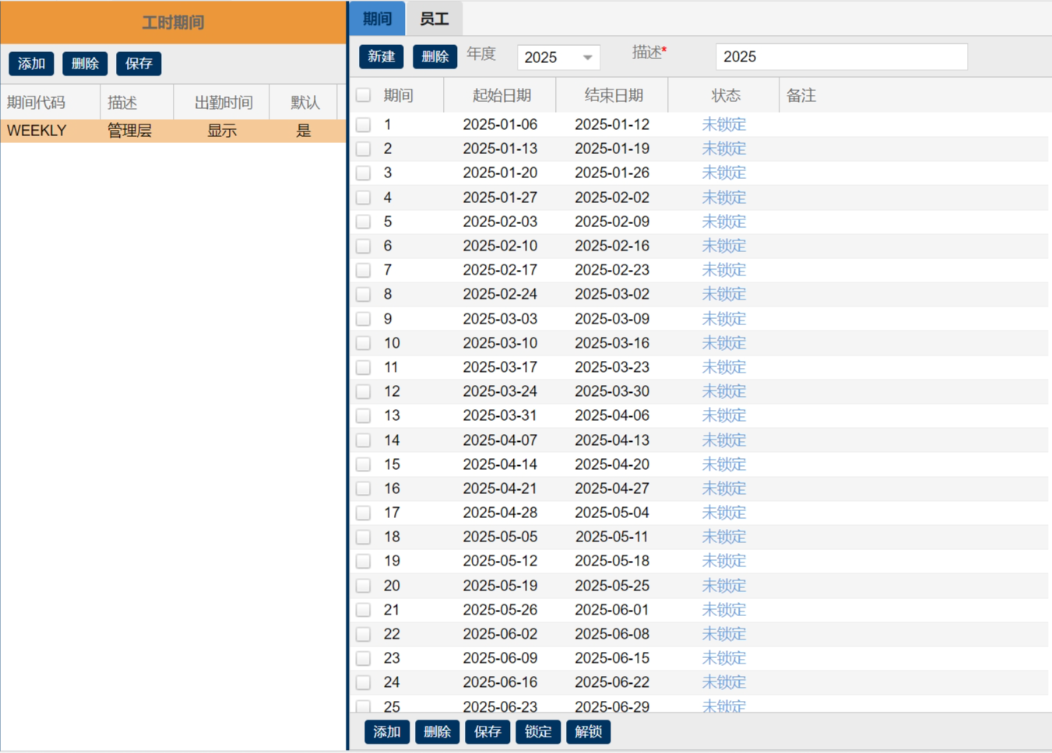Click 添加 button in left 工时期间 panel
This screenshot has width=1052, height=753.
pyautogui.click(x=31, y=64)
